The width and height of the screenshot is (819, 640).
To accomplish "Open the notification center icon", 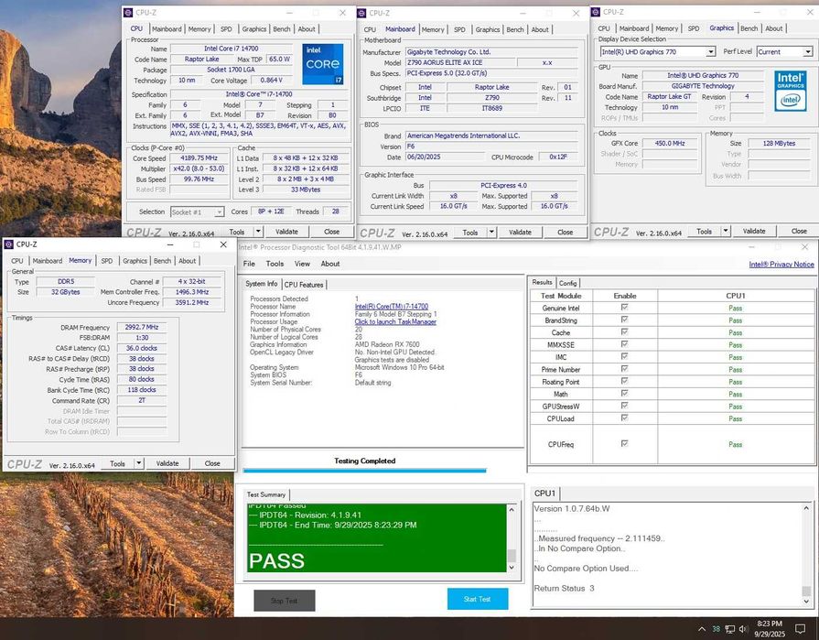I will click(x=800, y=628).
